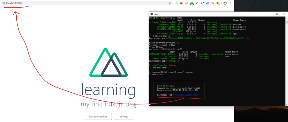Click 'Entrypoint app = server.js' line

click(x=164, y=61)
